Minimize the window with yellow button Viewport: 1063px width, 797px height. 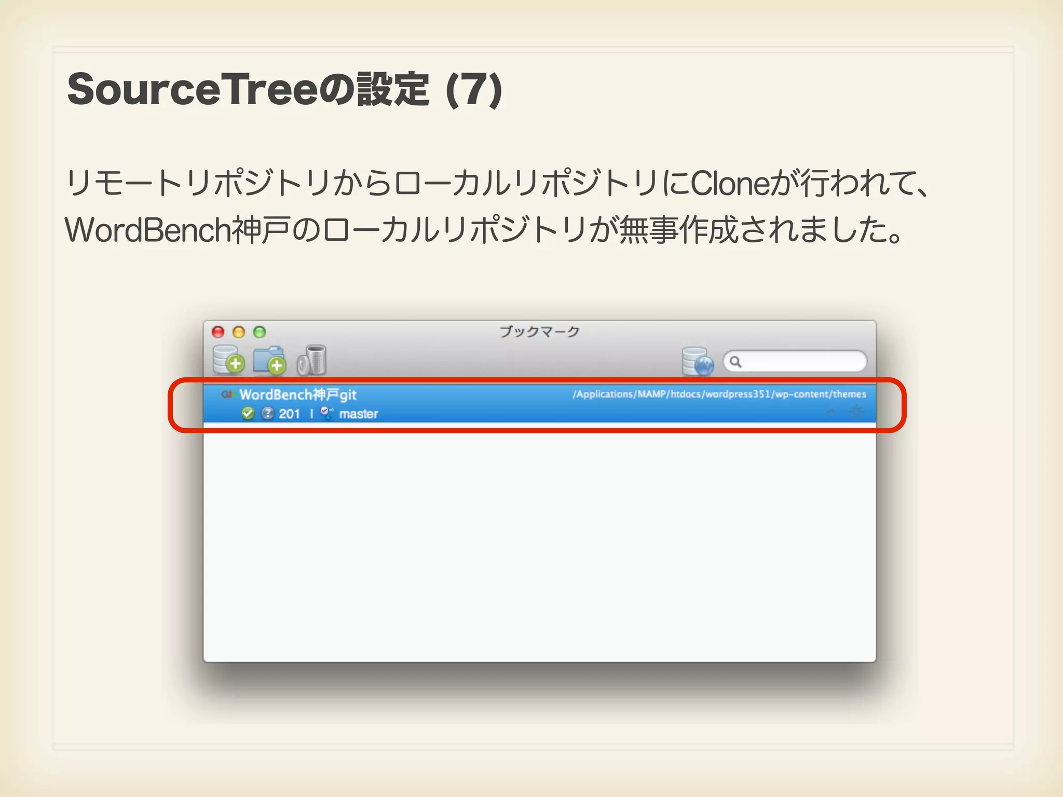[x=239, y=332]
